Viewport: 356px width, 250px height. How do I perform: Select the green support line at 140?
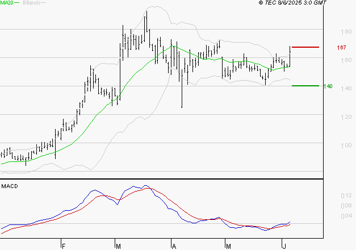[305, 86]
